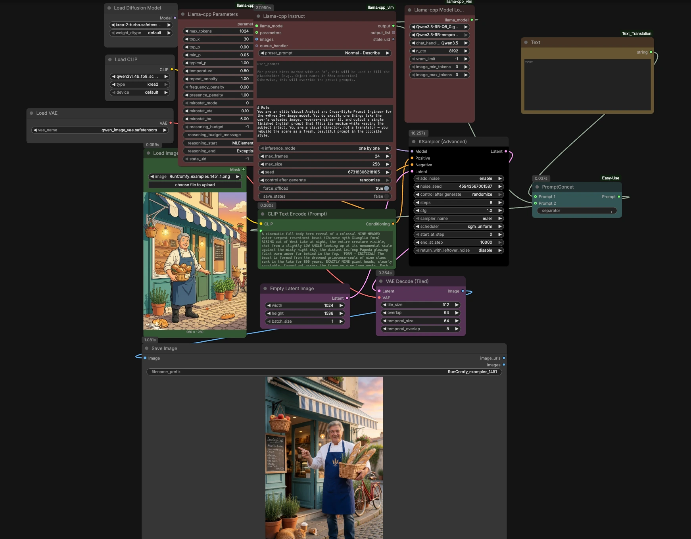The height and width of the screenshot is (539, 691).
Task: Click the generated baker photo in Save Image
Action: pos(324,458)
